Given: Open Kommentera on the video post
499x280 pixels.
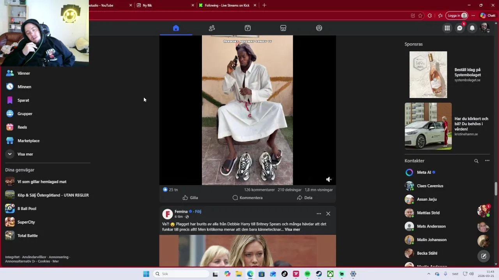Looking at the screenshot, I should coord(248,198).
